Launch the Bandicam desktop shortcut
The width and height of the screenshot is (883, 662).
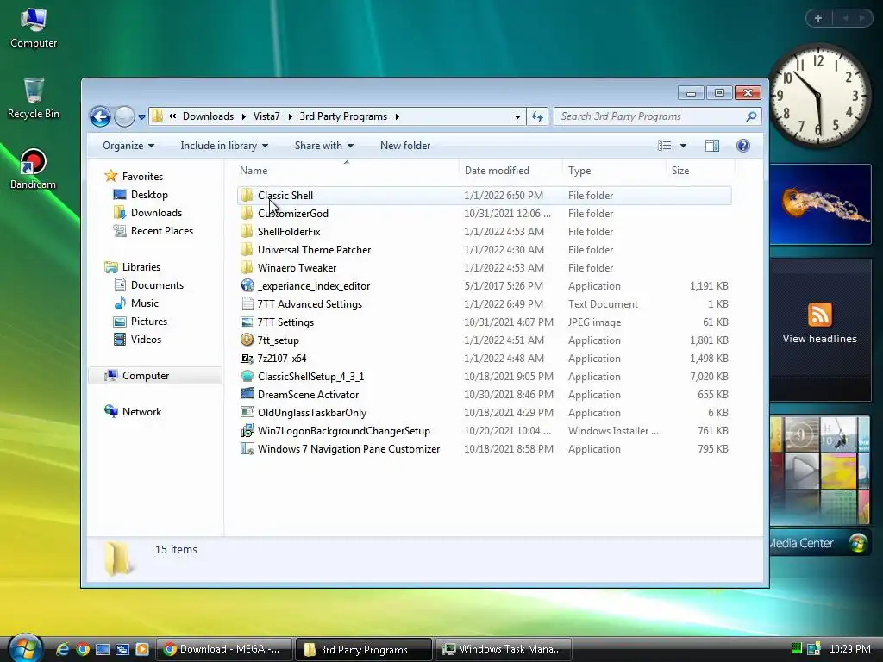34,170
